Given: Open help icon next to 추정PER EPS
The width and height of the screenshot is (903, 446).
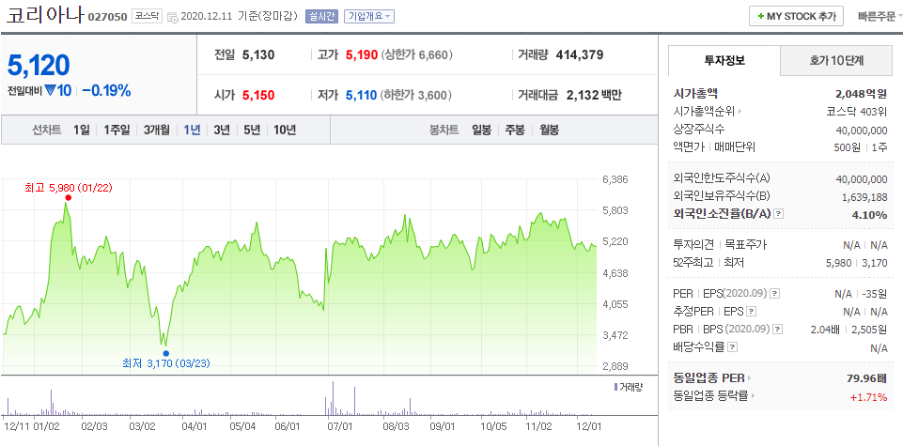Looking at the screenshot, I should point(751,312).
